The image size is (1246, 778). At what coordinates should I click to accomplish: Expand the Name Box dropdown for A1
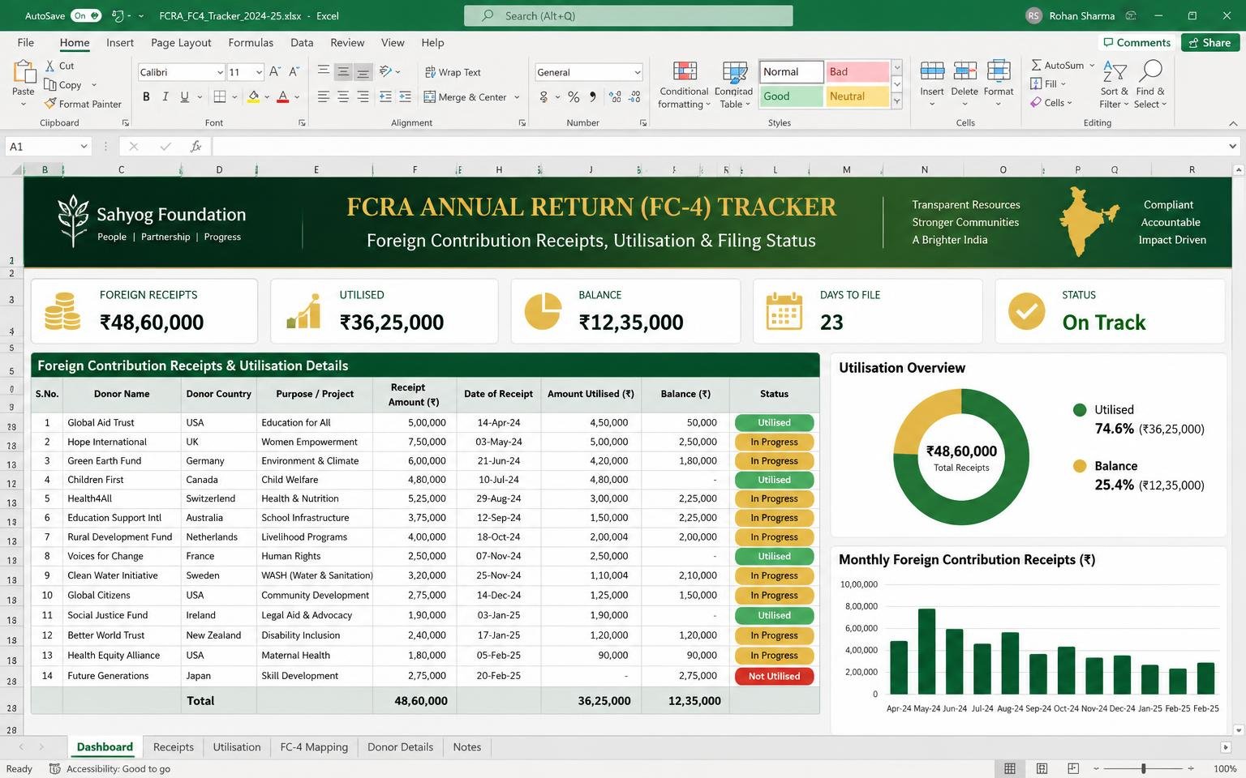pos(84,147)
